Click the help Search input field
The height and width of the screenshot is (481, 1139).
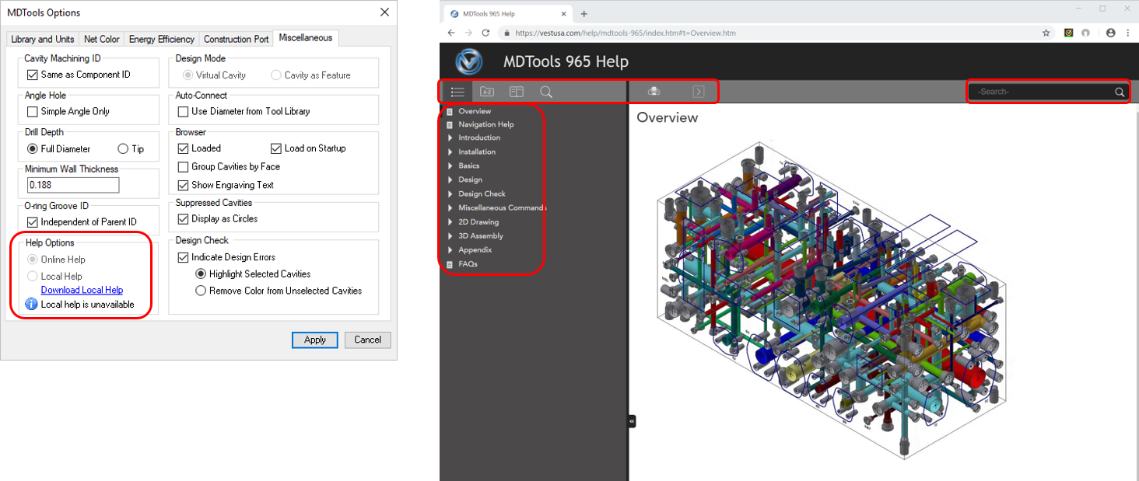tap(1042, 92)
